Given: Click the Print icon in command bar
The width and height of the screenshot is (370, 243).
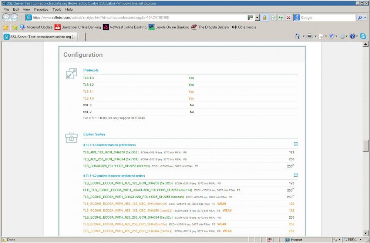Looking at the screenshot, I should point(309,36).
